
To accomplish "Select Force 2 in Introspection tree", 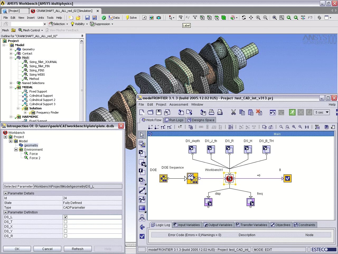I will point(35,158).
